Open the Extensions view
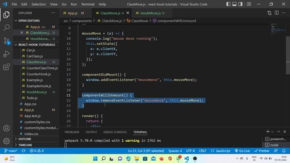Image resolution: width=290 pixels, height=163 pixels. pyautogui.click(x=6, y=67)
